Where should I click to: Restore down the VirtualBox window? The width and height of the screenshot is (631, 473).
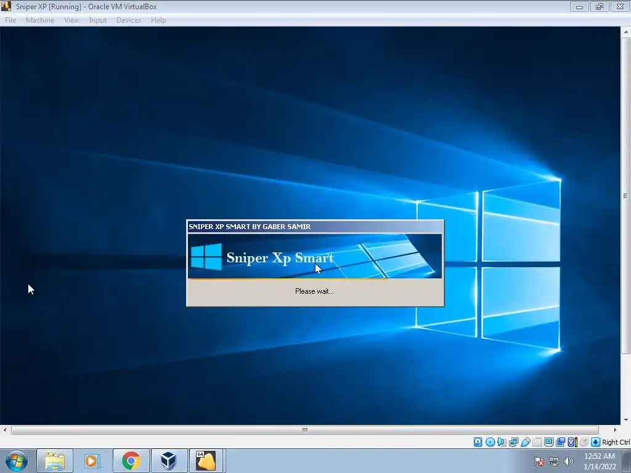tap(600, 6)
